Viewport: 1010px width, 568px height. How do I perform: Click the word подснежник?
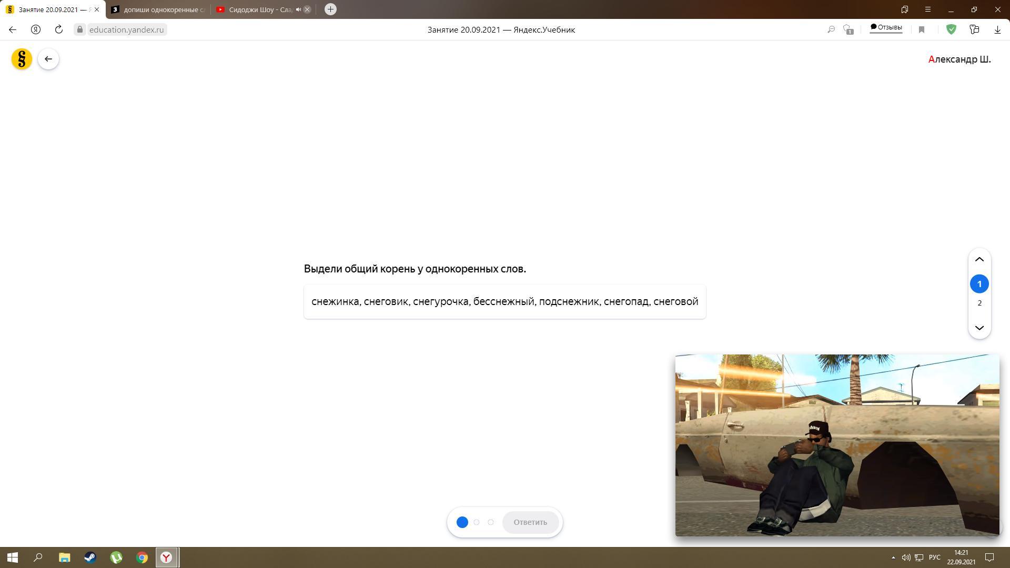click(x=569, y=301)
